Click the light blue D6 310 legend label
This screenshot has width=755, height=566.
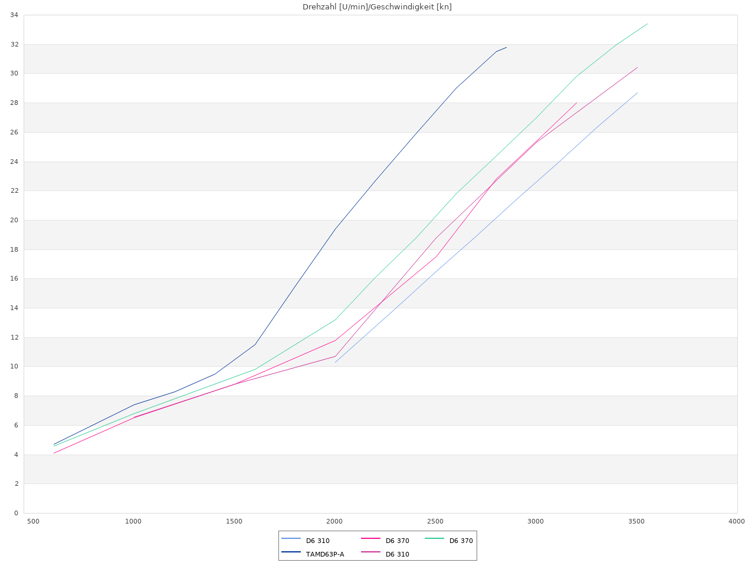(x=318, y=541)
